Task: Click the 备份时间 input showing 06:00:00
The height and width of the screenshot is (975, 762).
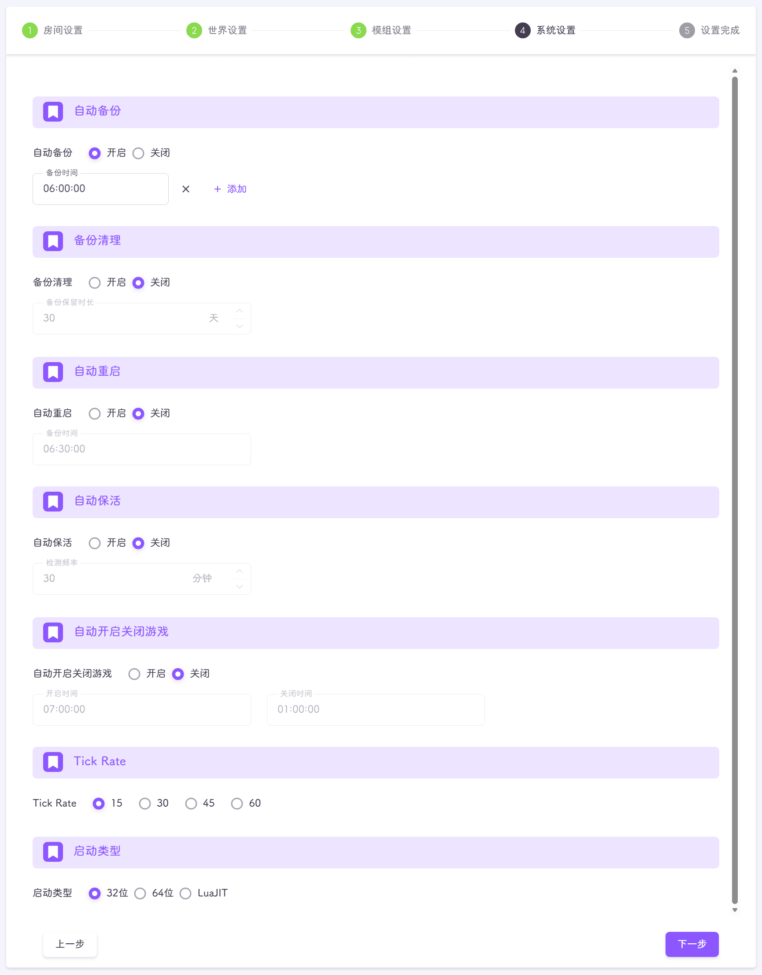Action: point(100,189)
